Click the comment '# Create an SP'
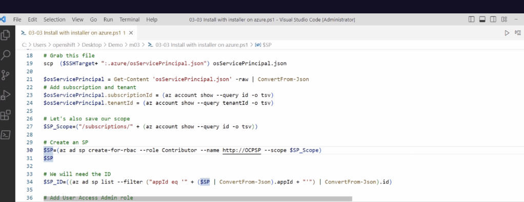524x202 pixels. click(66, 143)
